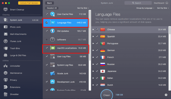This screenshot has height=99, width=171.
Task: Uncheck the Spanish language checkbox
Action: (x=97, y=36)
